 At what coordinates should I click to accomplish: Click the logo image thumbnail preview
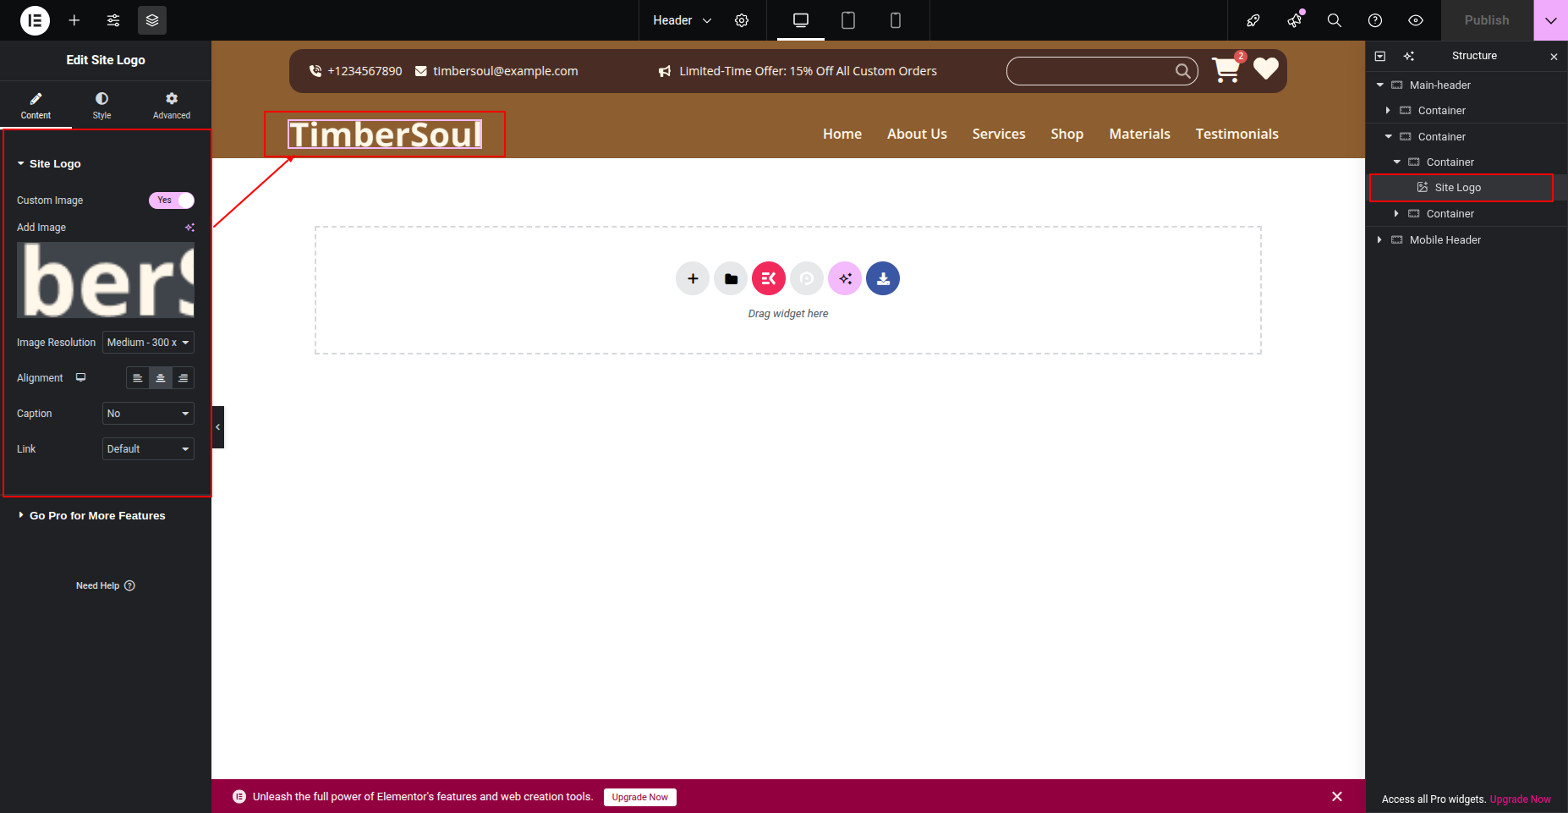pos(106,280)
